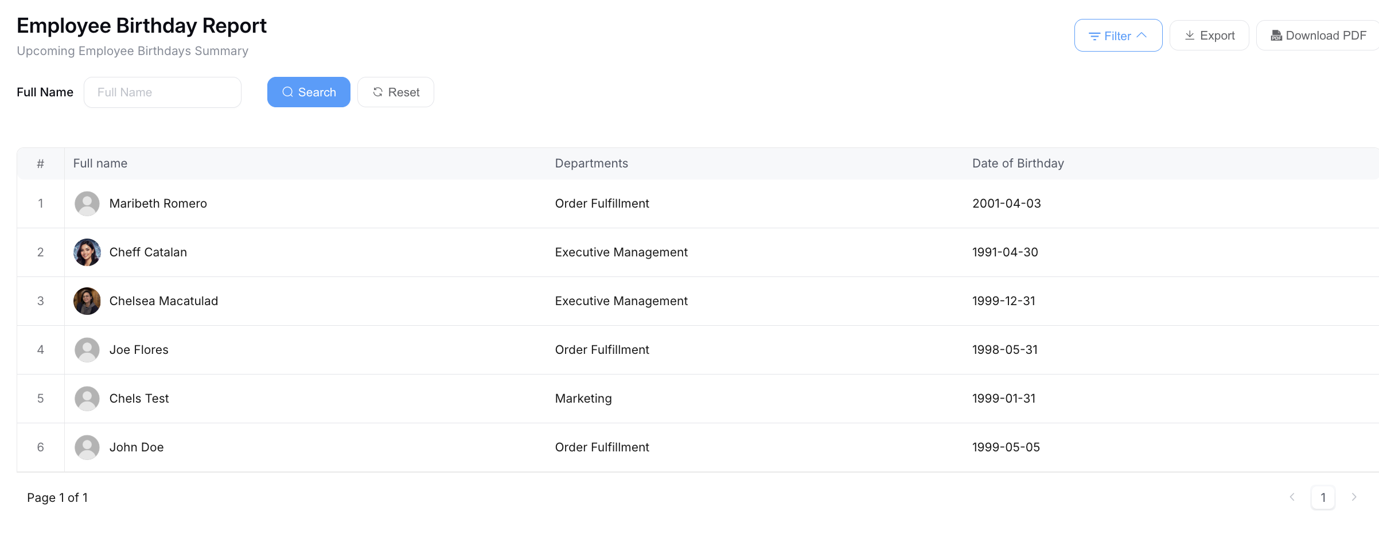Click the Full name column header
Screen dimensions: 1379x538
pyautogui.click(x=100, y=163)
